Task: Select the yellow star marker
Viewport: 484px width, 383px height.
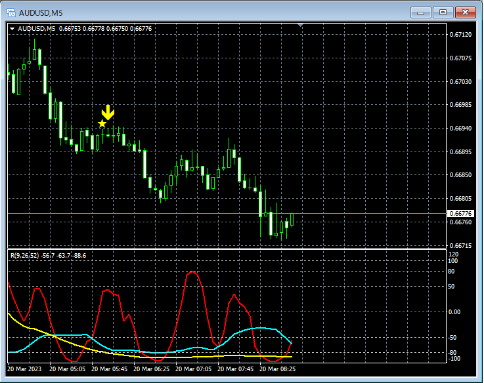Action: (102, 123)
